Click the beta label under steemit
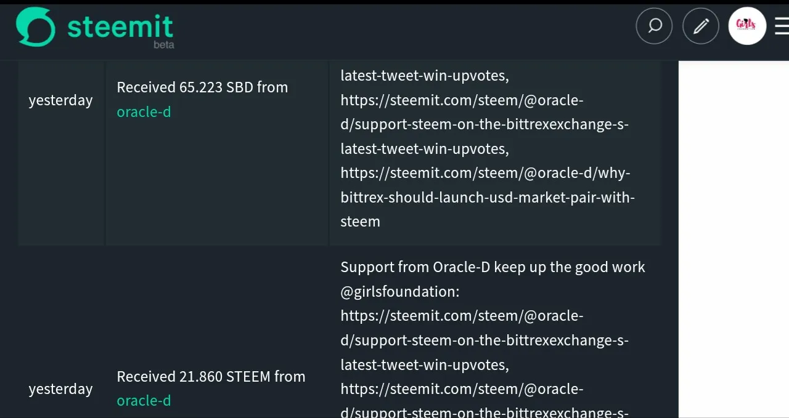789x418 pixels. tap(163, 45)
